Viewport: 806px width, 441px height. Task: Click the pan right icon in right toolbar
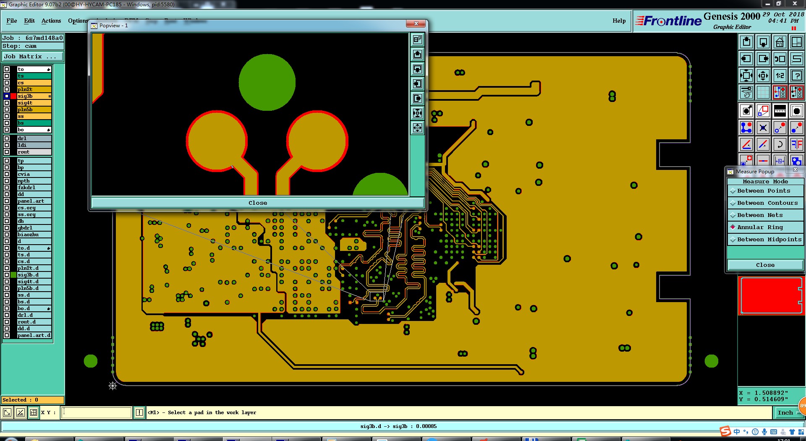click(x=763, y=59)
